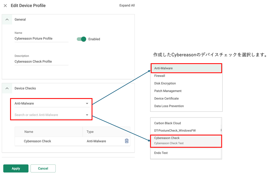
Task: Choose Data Loss Prevention option
Action: pos(186,106)
